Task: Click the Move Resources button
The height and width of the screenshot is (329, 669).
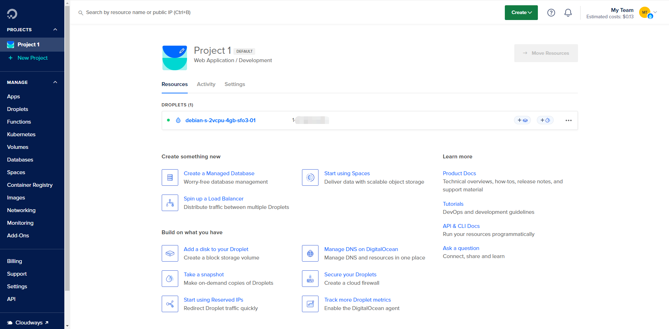Action: point(546,53)
